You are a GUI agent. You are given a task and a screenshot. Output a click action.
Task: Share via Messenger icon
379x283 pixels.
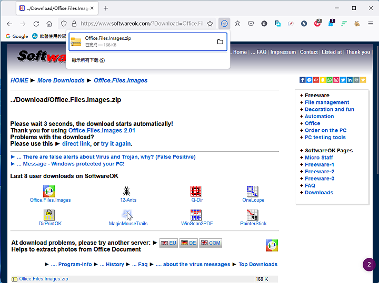[309, 80]
